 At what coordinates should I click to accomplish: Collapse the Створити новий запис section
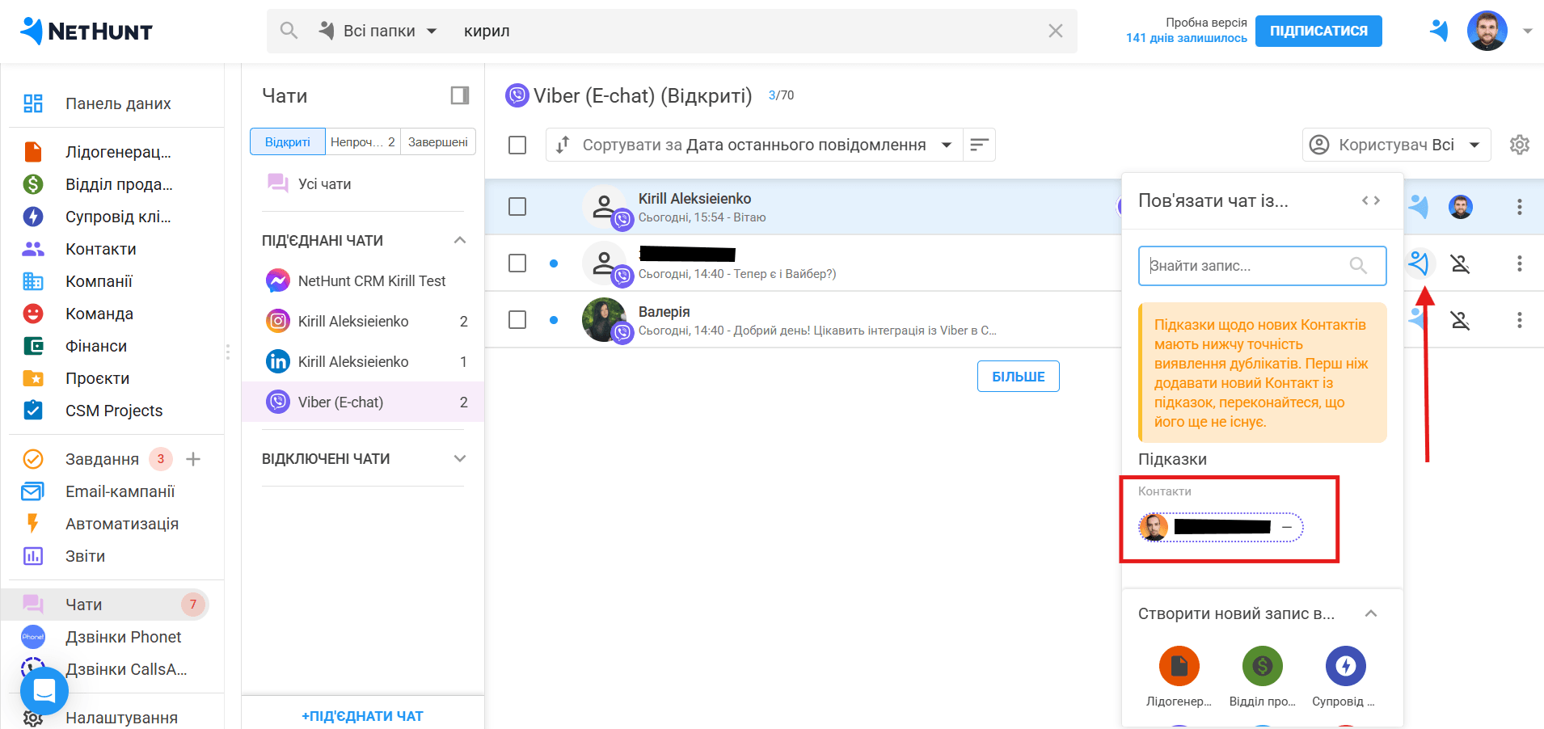(x=1371, y=613)
